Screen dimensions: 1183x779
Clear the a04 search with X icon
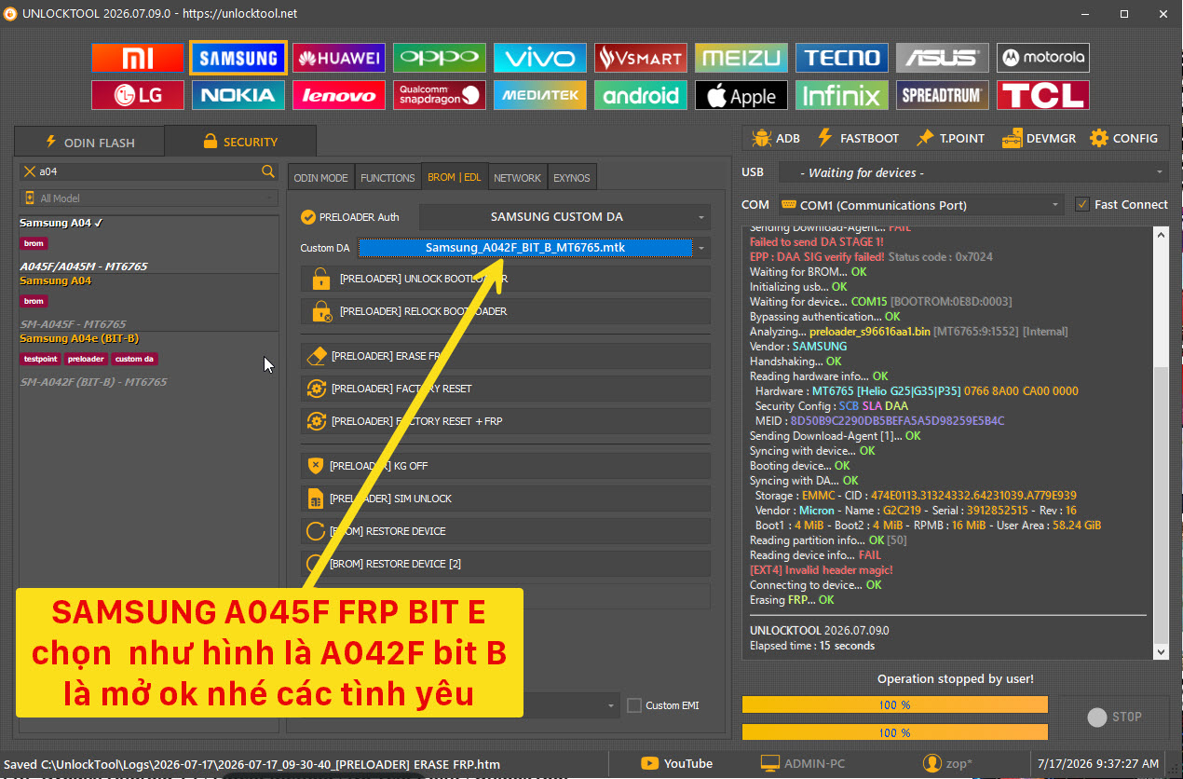coord(30,171)
